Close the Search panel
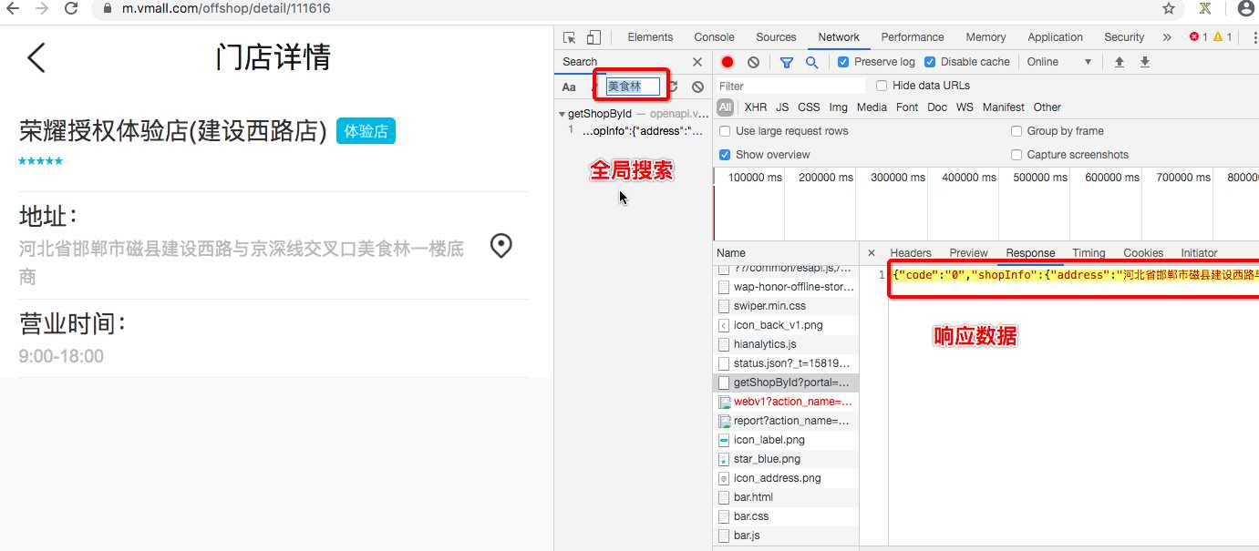1259x551 pixels. click(x=697, y=62)
